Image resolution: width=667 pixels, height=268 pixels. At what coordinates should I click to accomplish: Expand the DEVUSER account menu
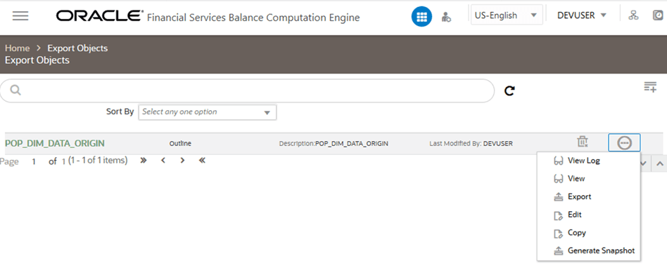[581, 15]
